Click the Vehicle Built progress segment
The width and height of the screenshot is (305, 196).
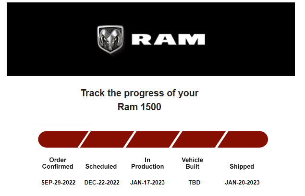point(198,139)
